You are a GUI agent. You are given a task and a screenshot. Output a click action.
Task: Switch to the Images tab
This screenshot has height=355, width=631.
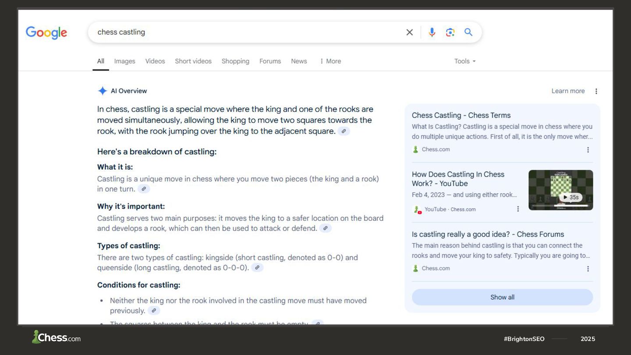point(124,61)
